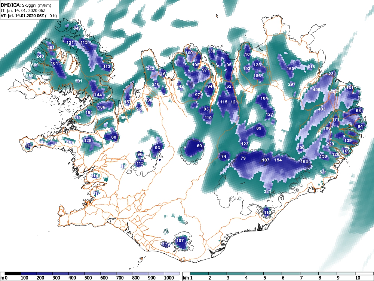Click the '68' visibility value on the map
This screenshot has width=374, height=281.
click(x=358, y=111)
